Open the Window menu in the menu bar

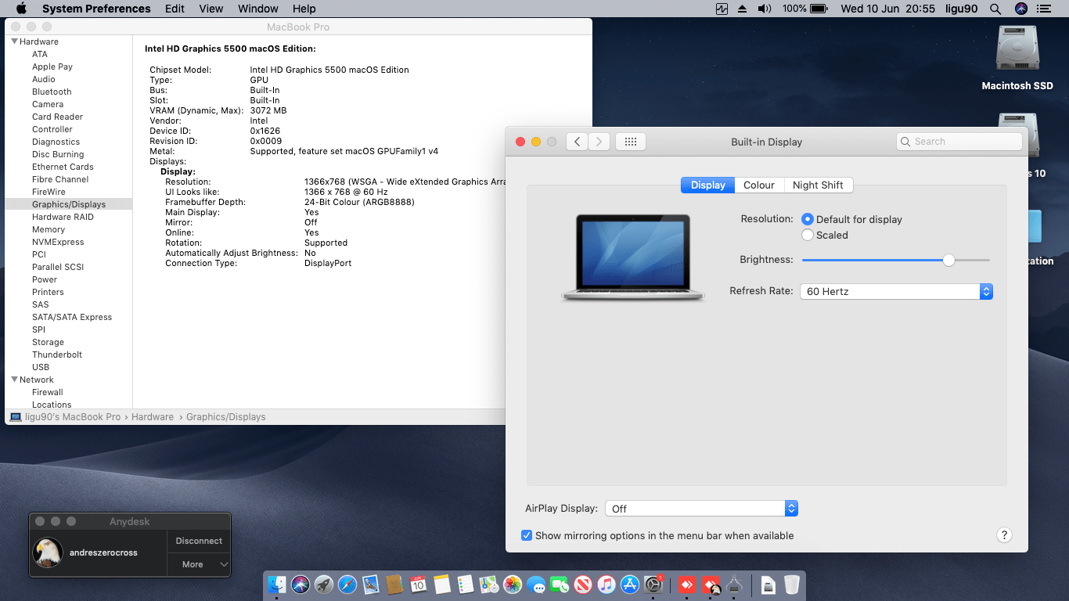pyautogui.click(x=257, y=9)
